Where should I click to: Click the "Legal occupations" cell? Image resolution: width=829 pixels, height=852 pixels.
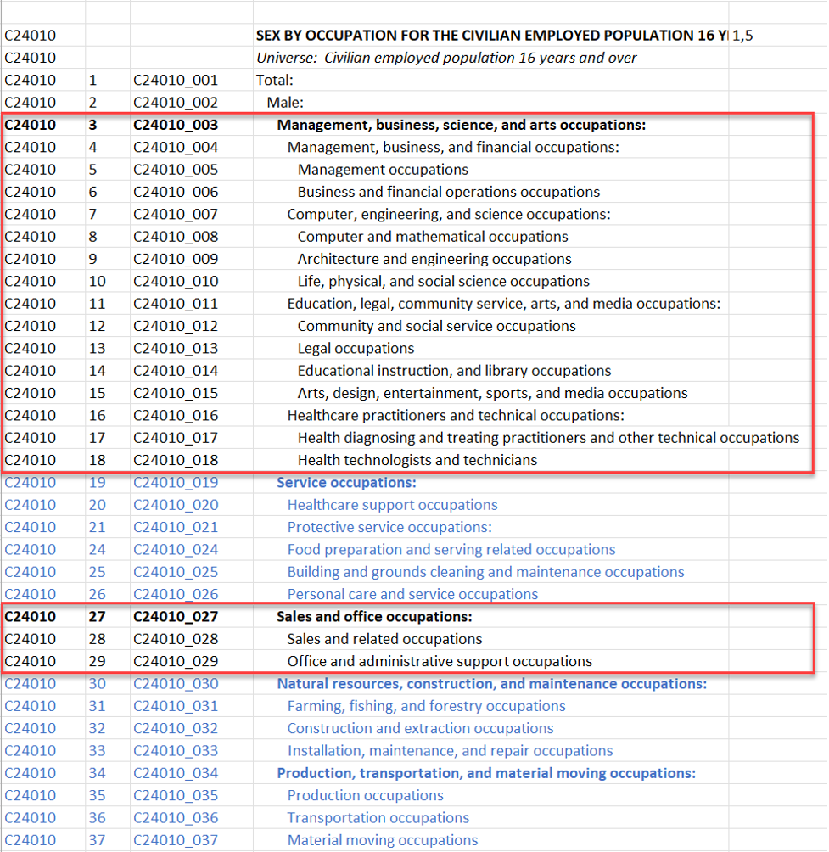(x=355, y=348)
